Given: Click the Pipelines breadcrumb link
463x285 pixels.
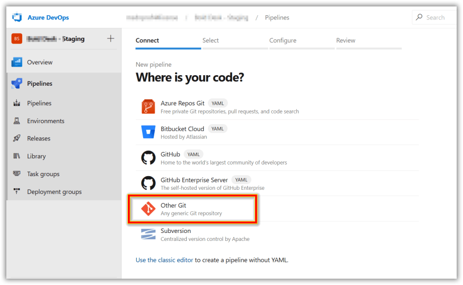Looking at the screenshot, I should (x=277, y=17).
